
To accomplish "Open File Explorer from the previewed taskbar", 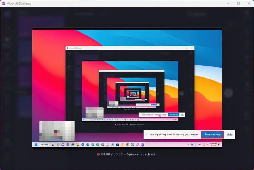I will 78,145.
